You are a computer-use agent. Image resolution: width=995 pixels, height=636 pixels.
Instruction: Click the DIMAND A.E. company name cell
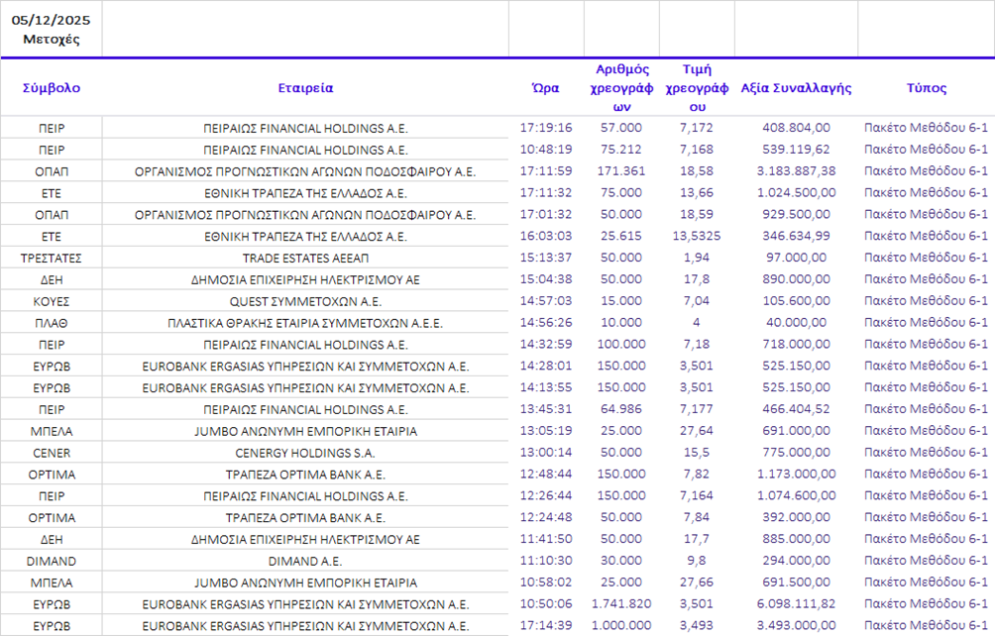tap(305, 561)
